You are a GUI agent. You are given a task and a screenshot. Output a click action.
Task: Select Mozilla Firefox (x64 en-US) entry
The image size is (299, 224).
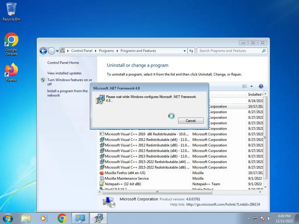tap(181, 173)
